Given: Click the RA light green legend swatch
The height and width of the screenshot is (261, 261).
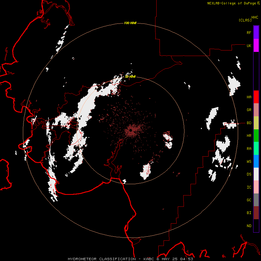Looking at the screenshot, I should pos(256,148).
